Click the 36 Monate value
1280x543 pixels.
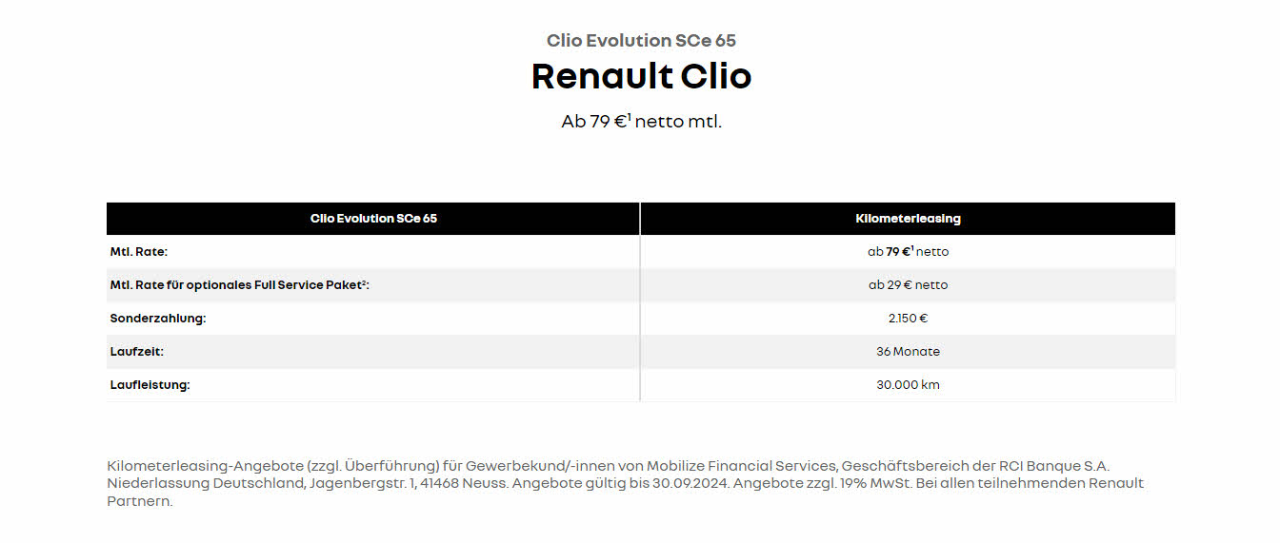(908, 352)
